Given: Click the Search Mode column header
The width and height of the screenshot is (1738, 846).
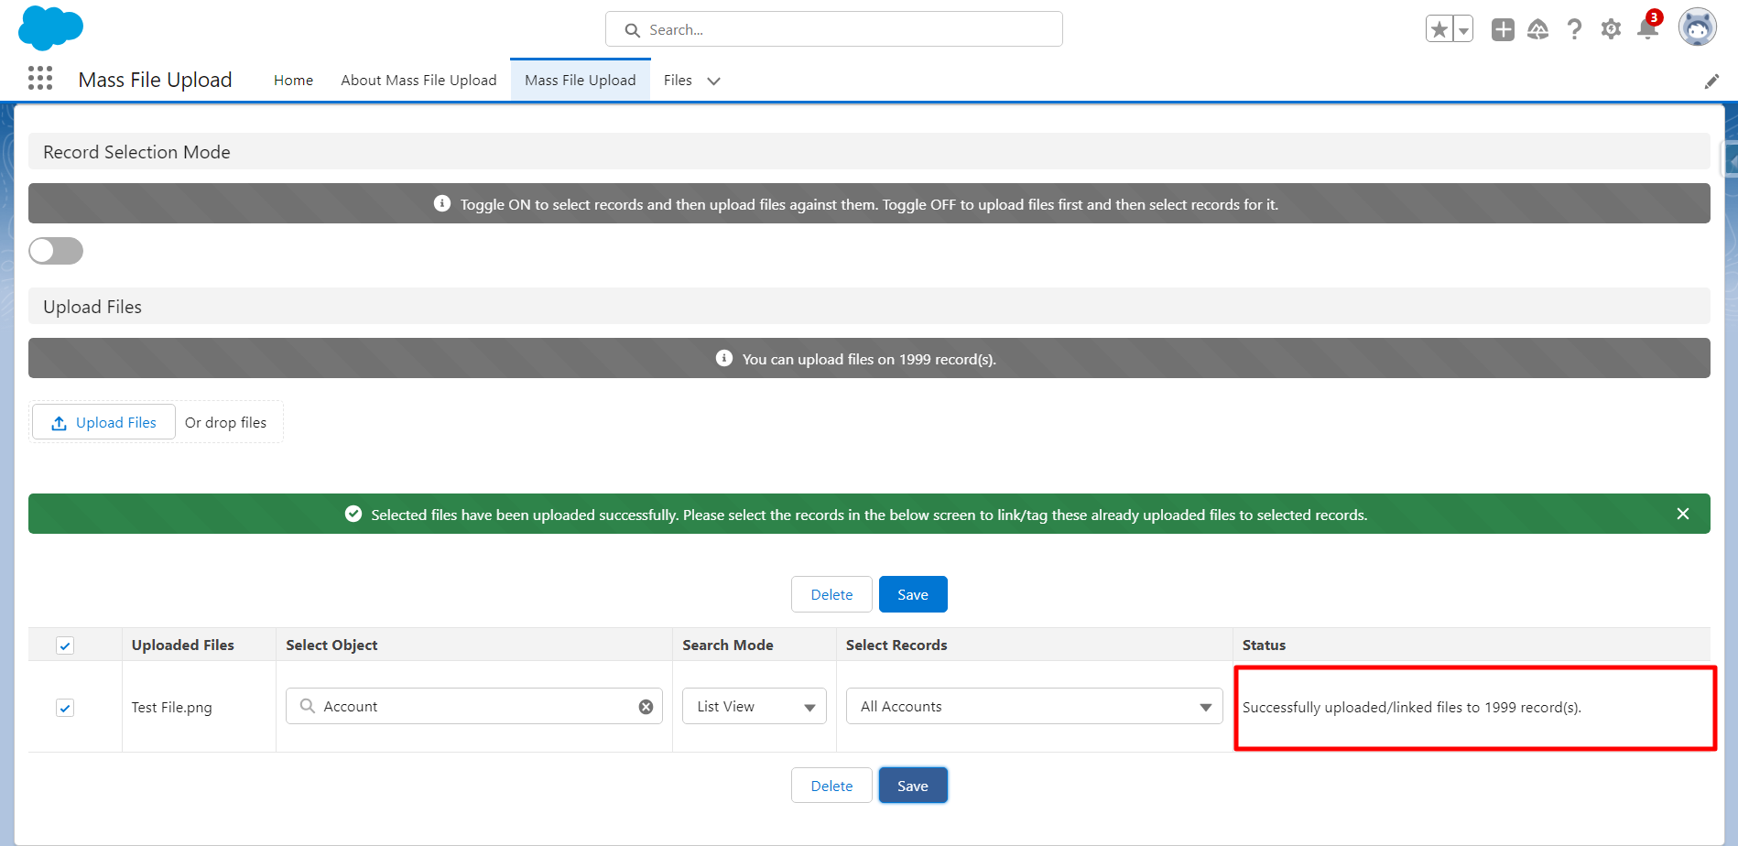Looking at the screenshot, I should coord(728,645).
